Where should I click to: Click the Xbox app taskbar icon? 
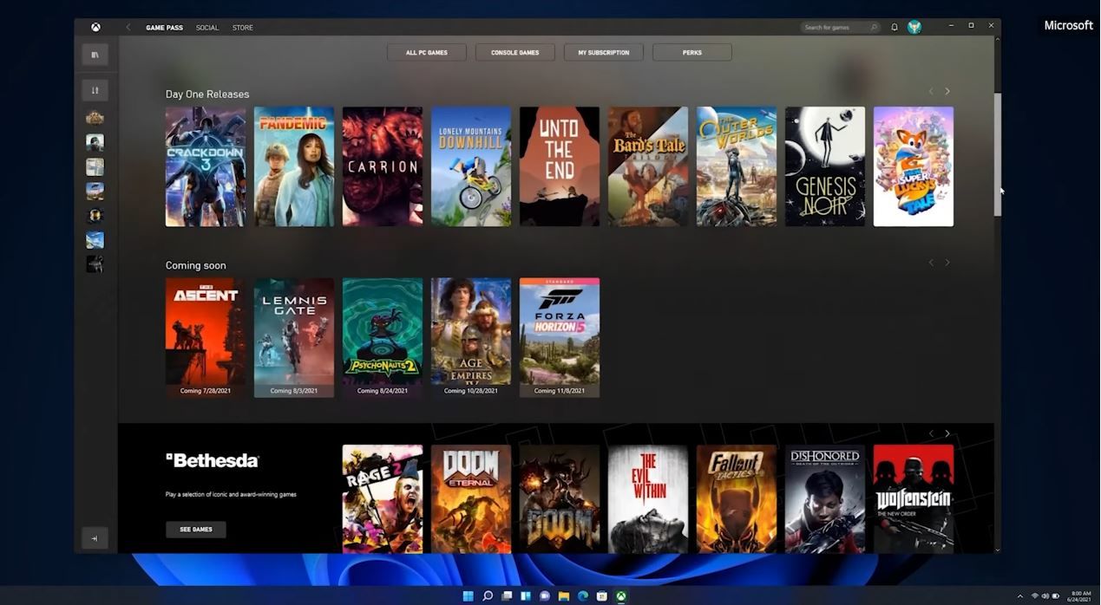pyautogui.click(x=621, y=596)
